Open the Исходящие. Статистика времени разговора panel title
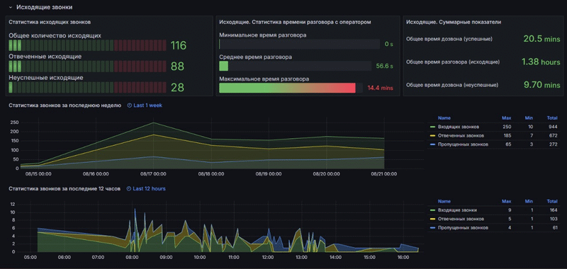The width and height of the screenshot is (567, 269). (295, 22)
